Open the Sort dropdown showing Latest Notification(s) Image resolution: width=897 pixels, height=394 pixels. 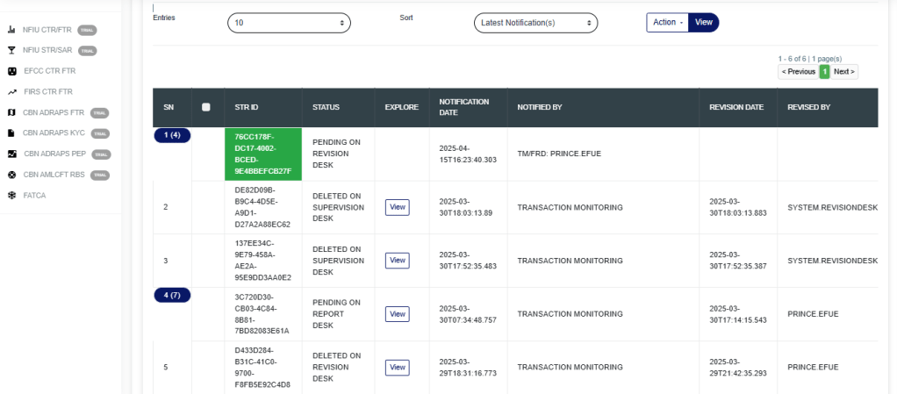(x=535, y=23)
